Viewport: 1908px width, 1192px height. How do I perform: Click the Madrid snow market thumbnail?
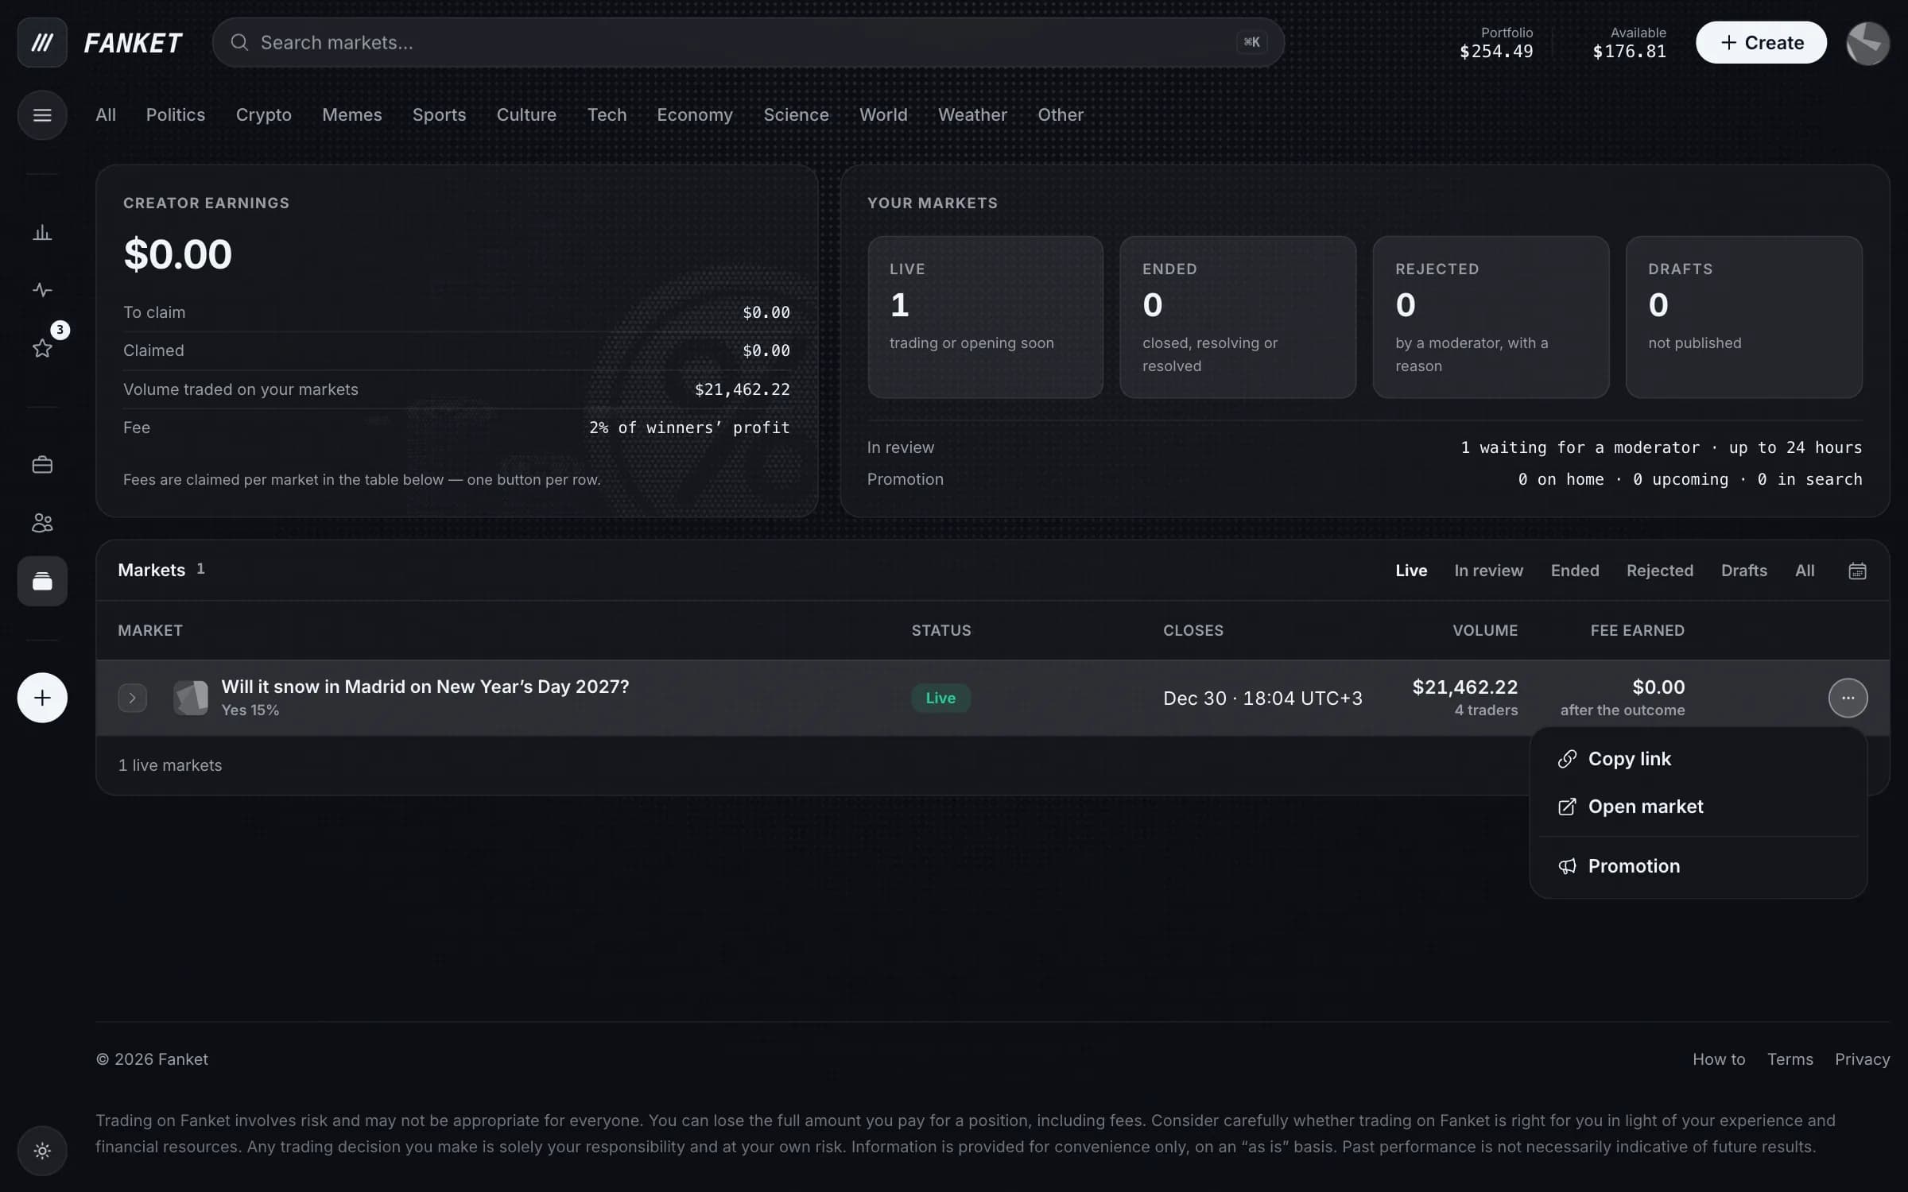coord(191,698)
